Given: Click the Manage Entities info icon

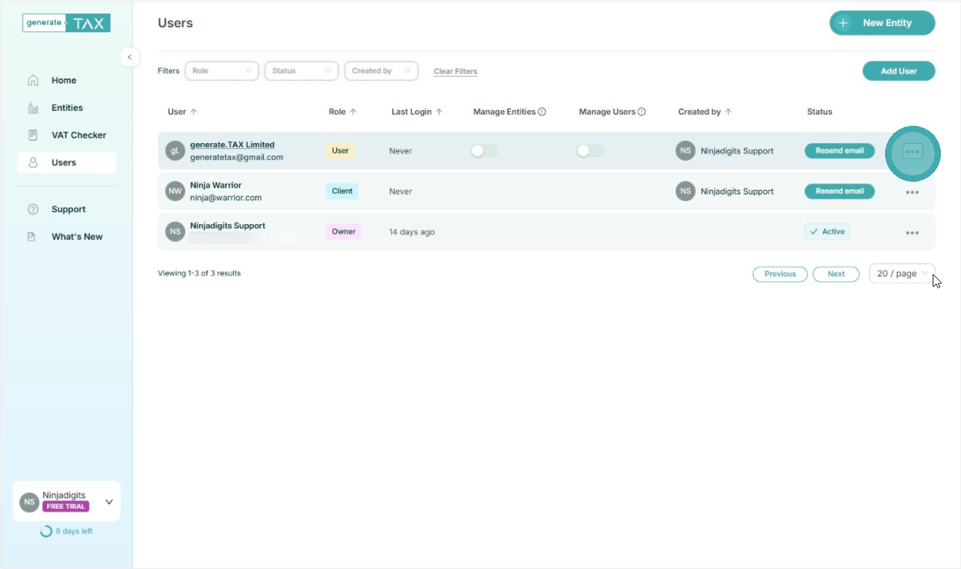Looking at the screenshot, I should click(x=542, y=112).
